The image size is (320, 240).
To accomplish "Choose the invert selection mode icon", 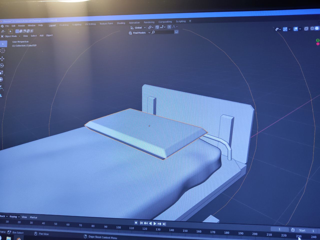I will [x=28, y=31].
